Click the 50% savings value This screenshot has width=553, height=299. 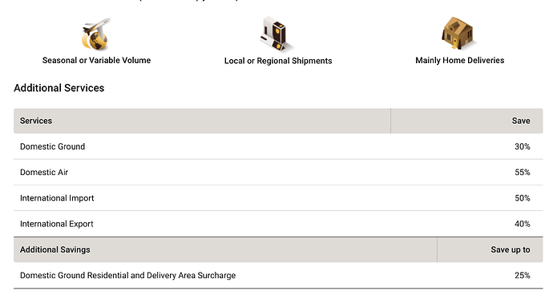pos(523,198)
